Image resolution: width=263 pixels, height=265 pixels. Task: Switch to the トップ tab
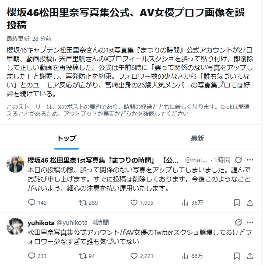click(67, 139)
